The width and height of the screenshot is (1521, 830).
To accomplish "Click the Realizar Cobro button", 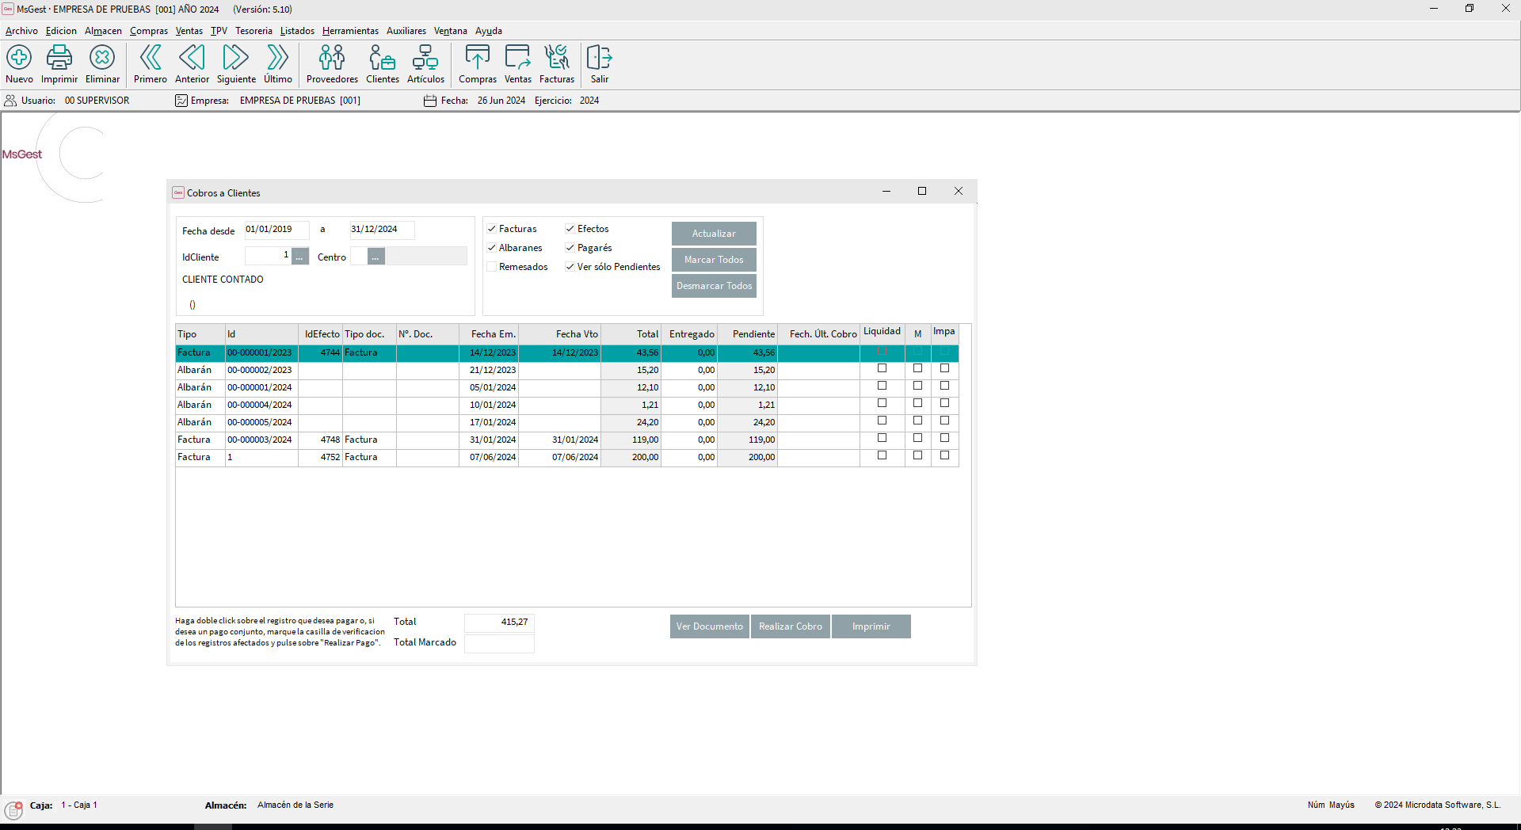I will point(790,626).
